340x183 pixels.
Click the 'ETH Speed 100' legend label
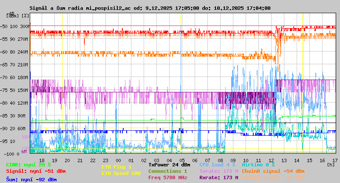click(121, 173)
